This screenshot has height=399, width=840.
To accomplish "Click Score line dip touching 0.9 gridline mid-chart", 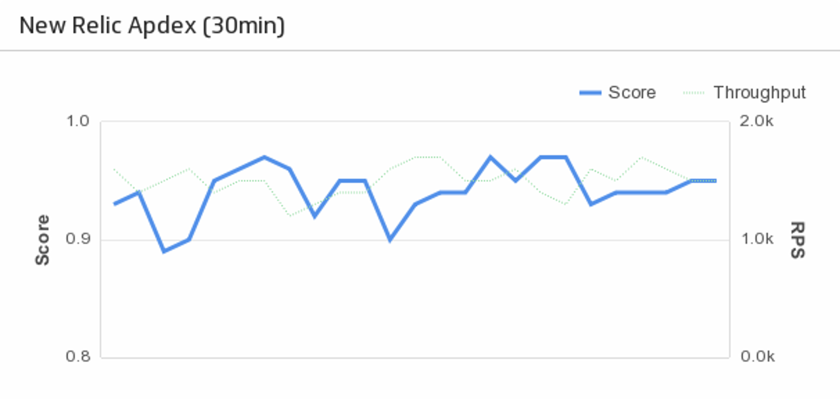I will click(390, 240).
